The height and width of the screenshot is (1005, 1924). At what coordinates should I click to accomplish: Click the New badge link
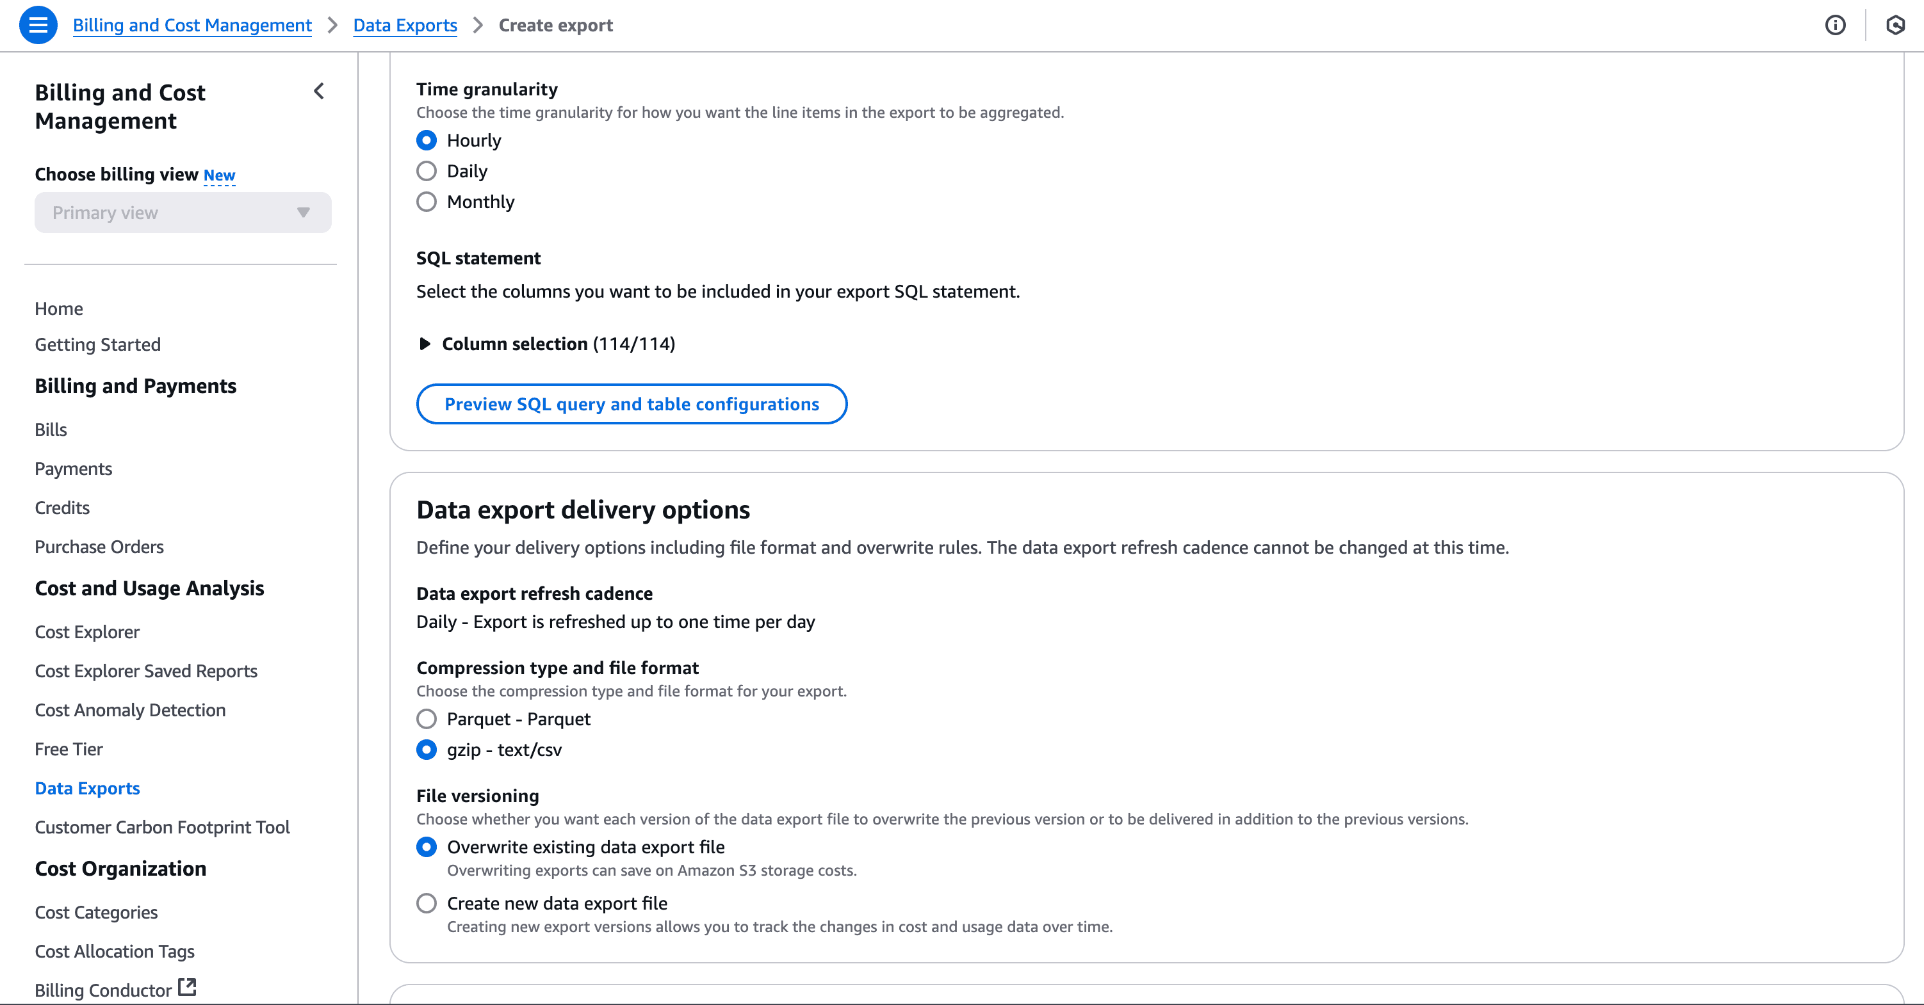pyautogui.click(x=219, y=175)
